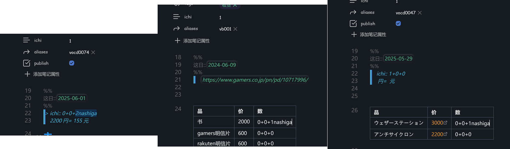Open the 3000 price link for ウェザーステーション
Viewport: 510px width, 149px height.
coord(437,123)
